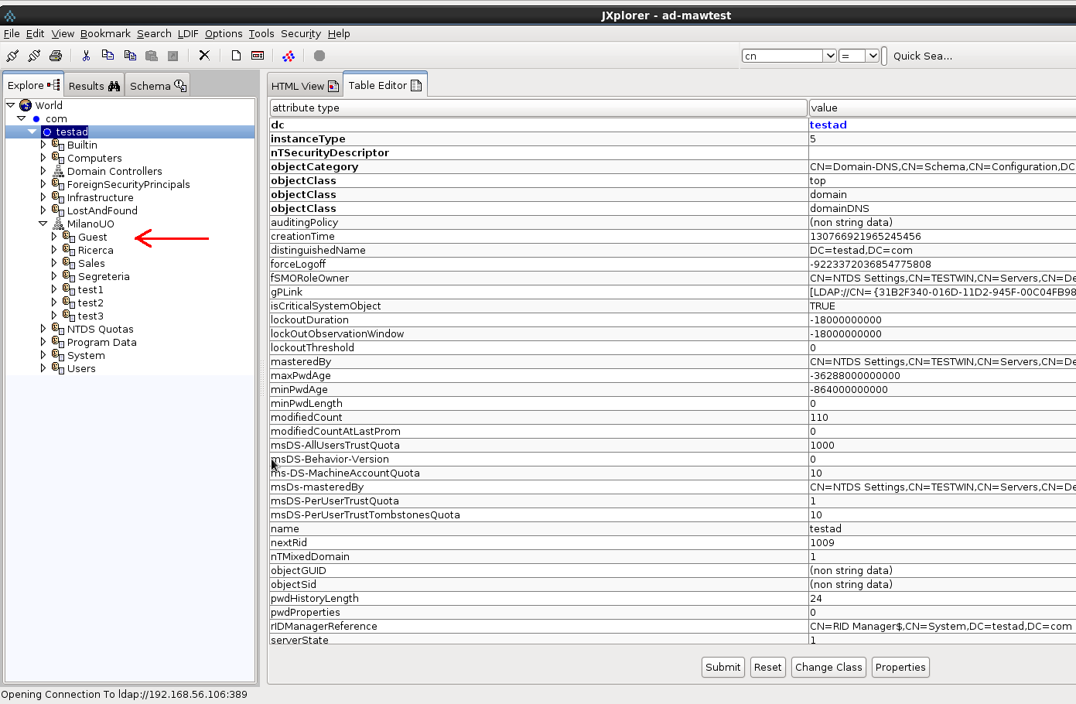
Task: Switch to the Results tab
Action: [94, 86]
